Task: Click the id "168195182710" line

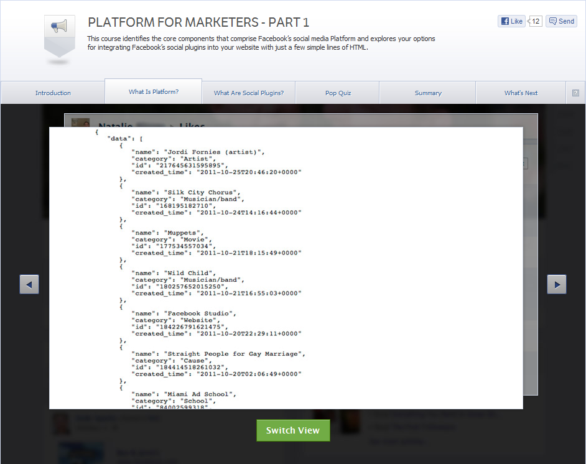Action: click(x=174, y=206)
